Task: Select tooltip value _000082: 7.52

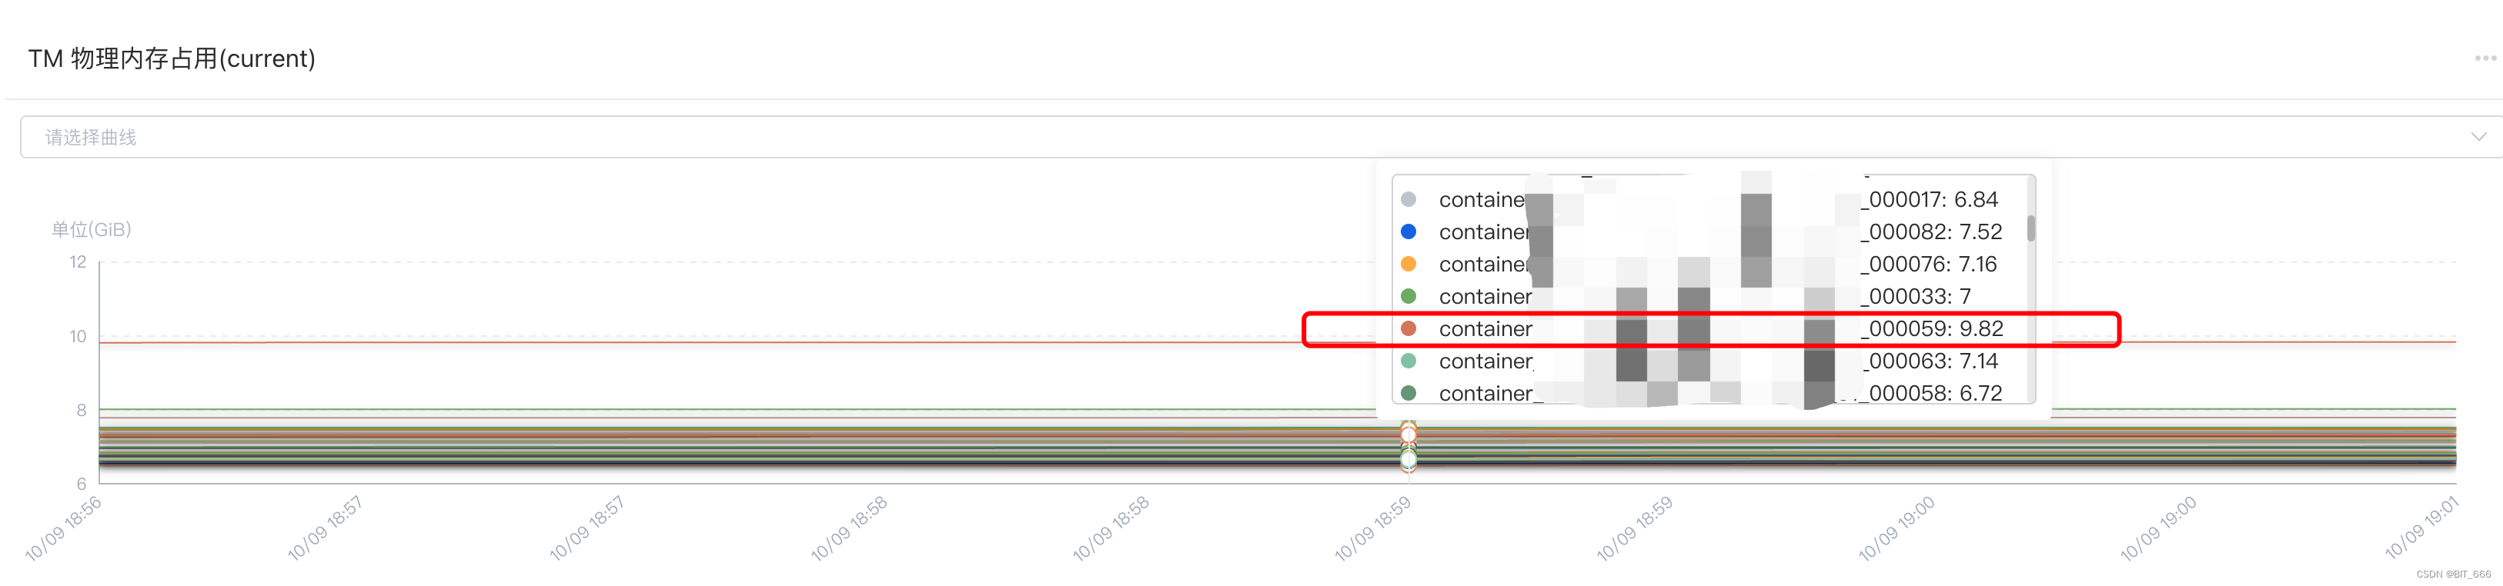Action: tap(1932, 231)
